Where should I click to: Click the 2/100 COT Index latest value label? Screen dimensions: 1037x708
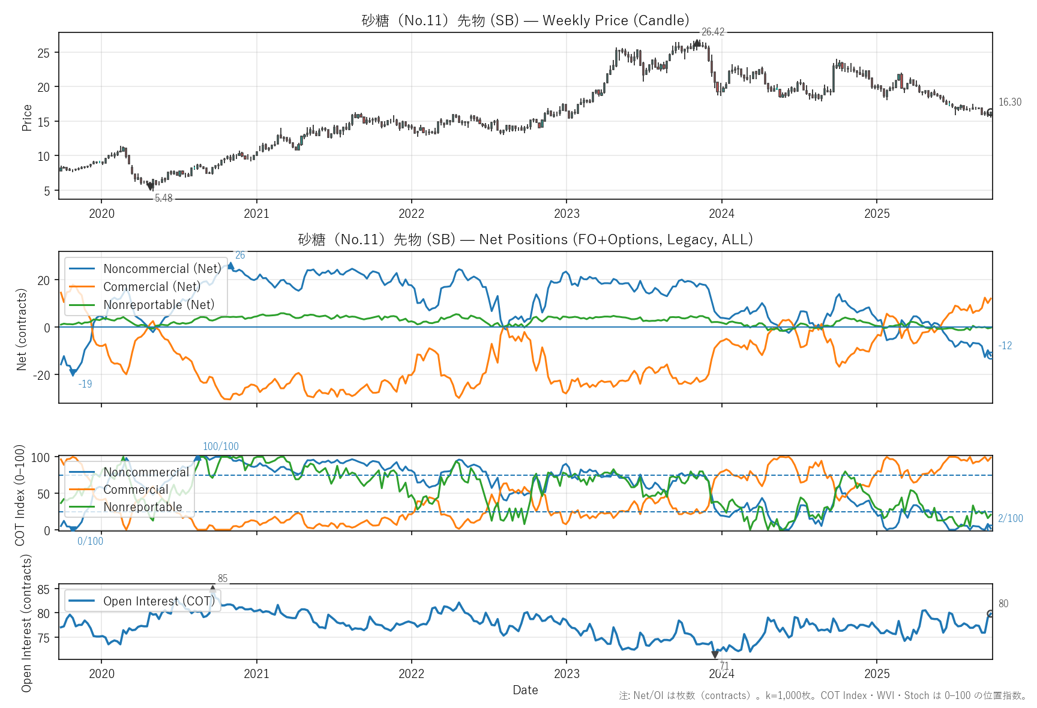coord(1010,518)
